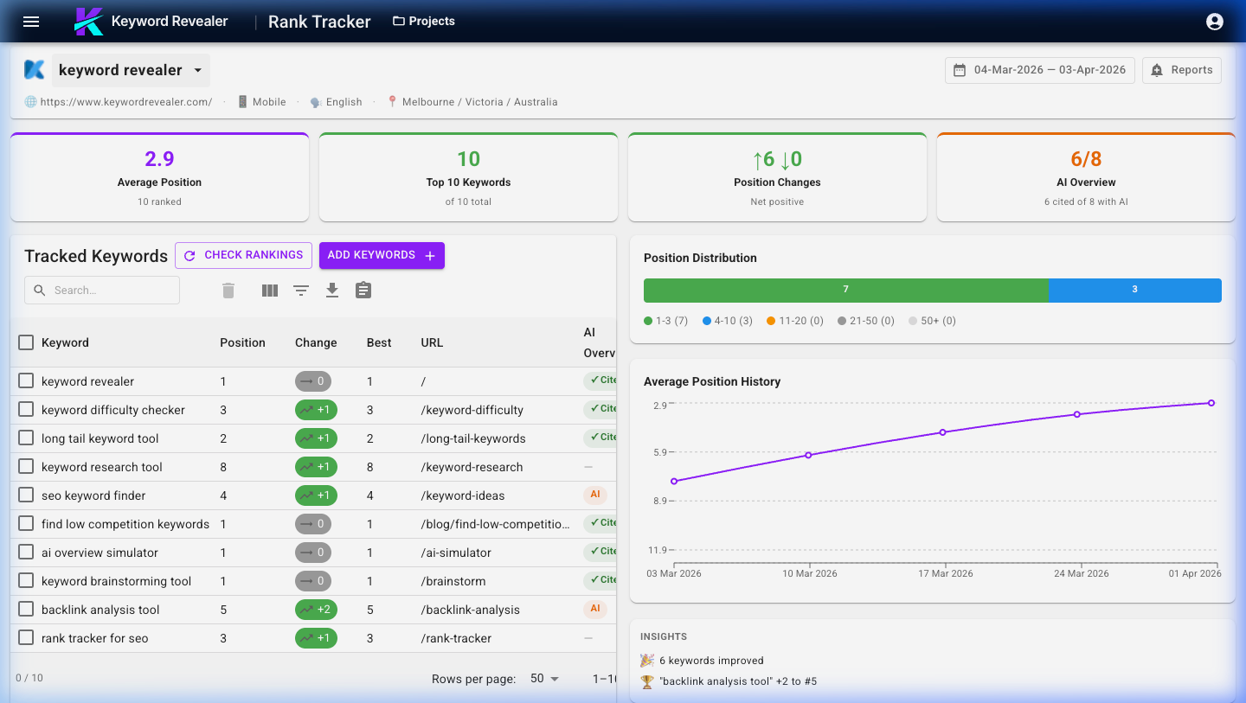Toggle the select-all checkbox in table header
Image resolution: width=1246 pixels, height=703 pixels.
tap(26, 342)
